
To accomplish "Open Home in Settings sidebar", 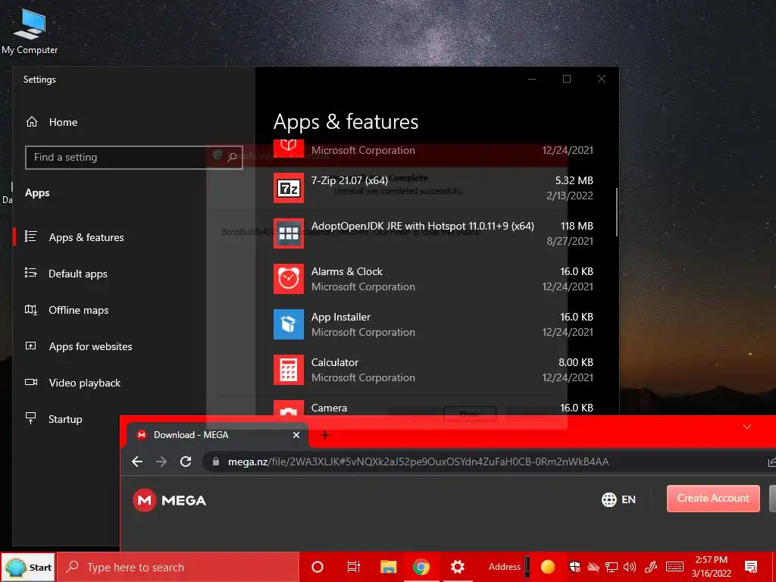I will pyautogui.click(x=52, y=122).
